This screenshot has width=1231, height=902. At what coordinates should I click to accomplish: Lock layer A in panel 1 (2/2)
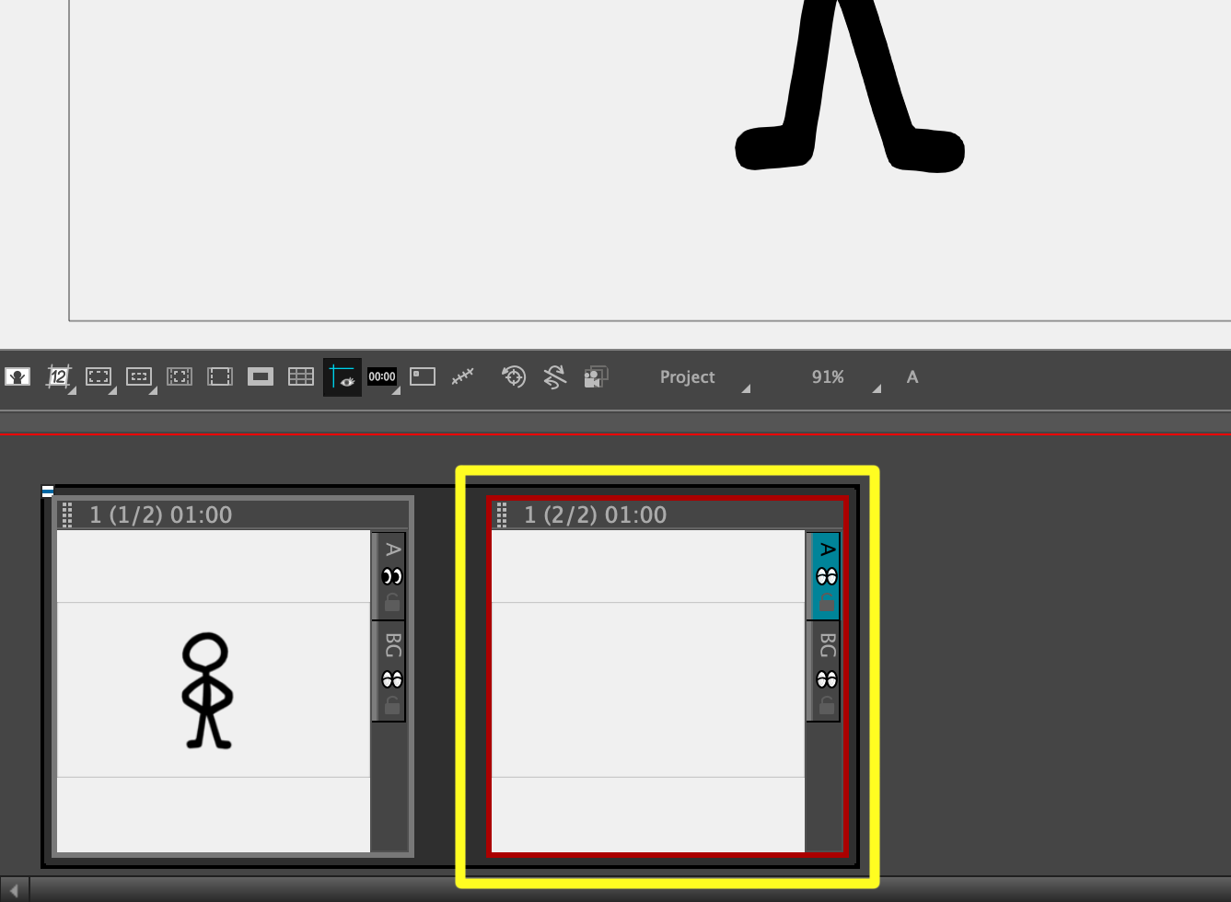tap(827, 603)
